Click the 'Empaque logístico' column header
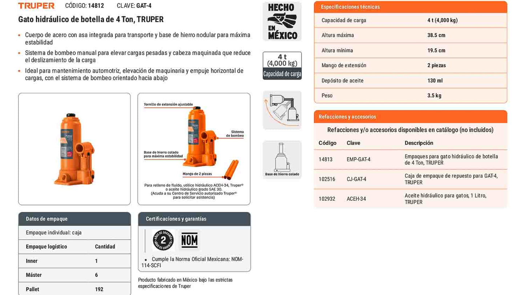This screenshot has width=525, height=295. coord(47,247)
